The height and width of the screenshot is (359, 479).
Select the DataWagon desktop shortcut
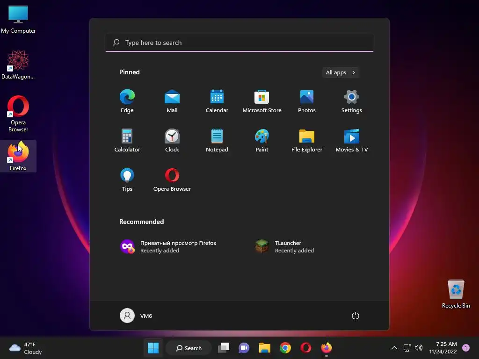click(x=18, y=65)
